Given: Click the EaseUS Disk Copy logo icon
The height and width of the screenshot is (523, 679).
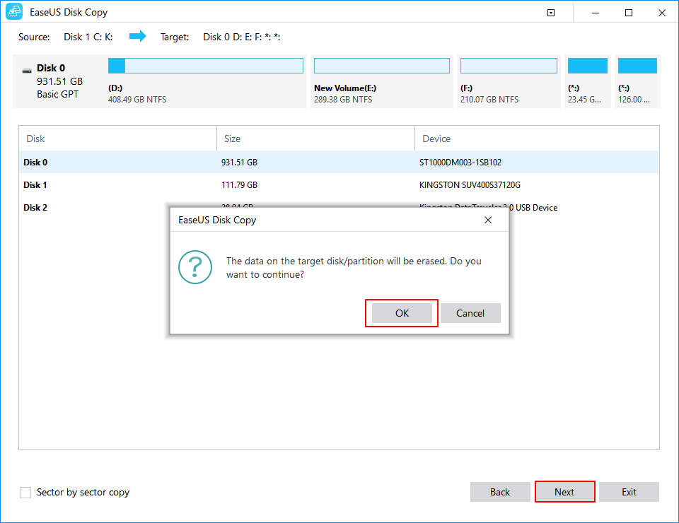Looking at the screenshot, I should (x=14, y=11).
